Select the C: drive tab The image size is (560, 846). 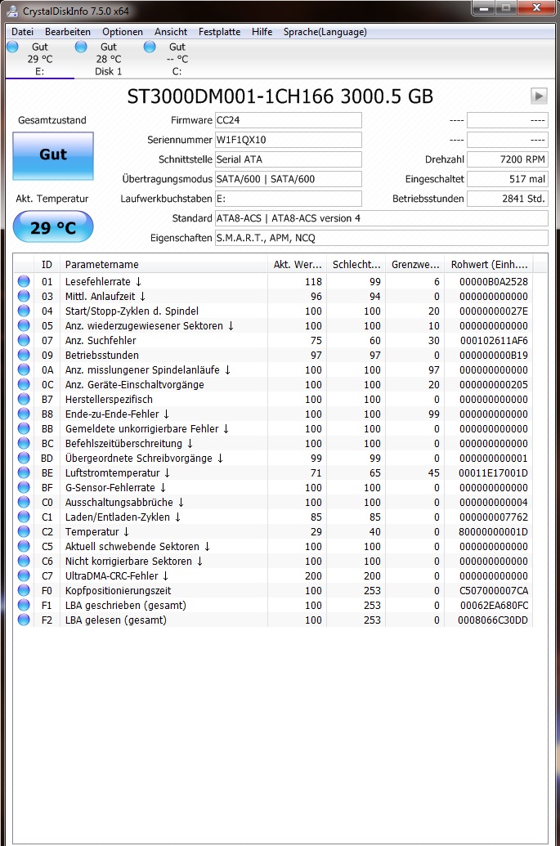(x=177, y=59)
